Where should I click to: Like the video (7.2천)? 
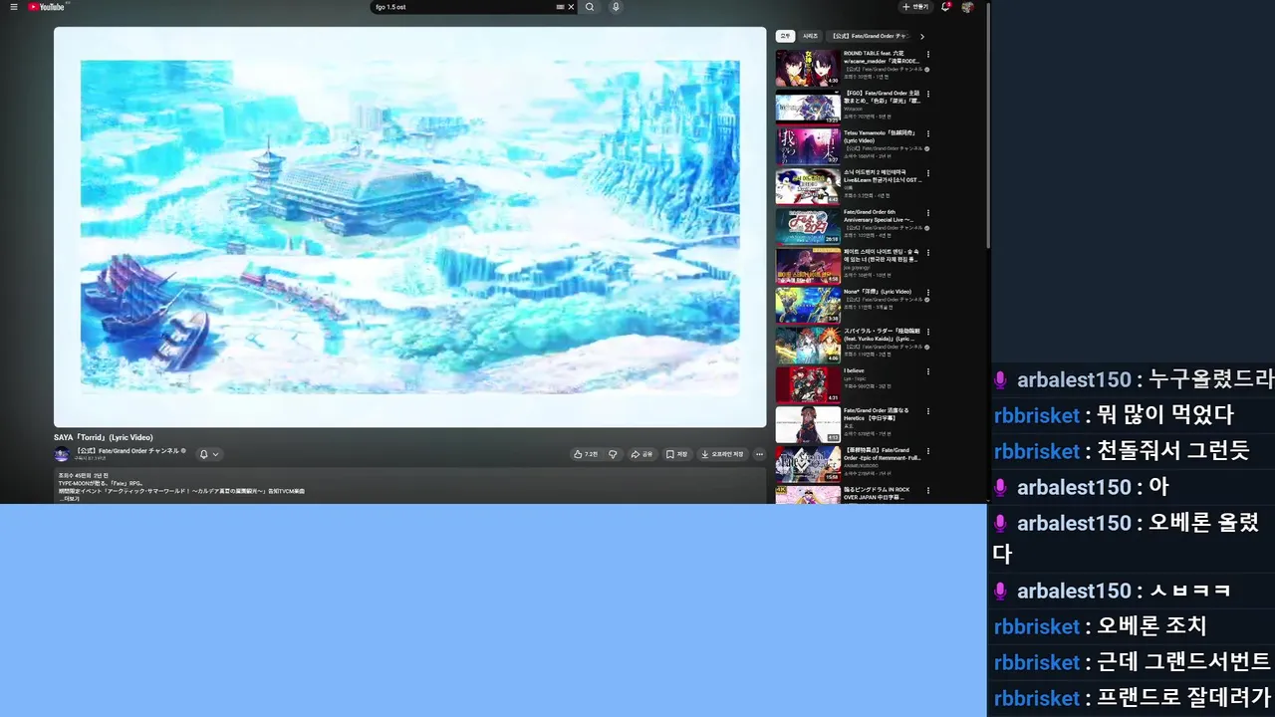(585, 454)
